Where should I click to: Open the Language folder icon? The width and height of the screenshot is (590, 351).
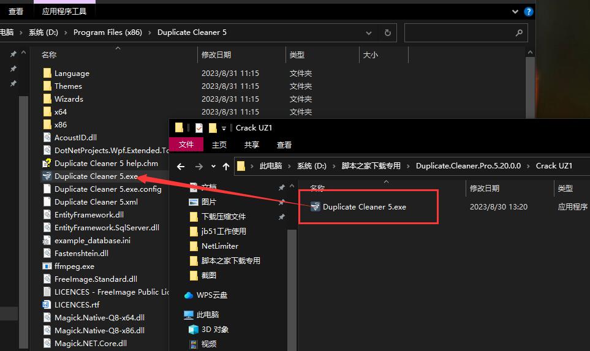(47, 73)
